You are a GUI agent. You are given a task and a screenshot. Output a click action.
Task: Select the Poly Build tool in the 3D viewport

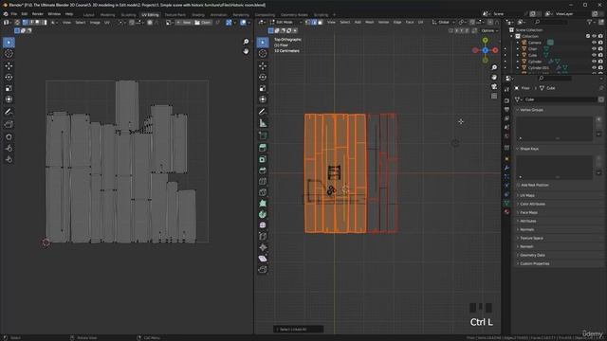[x=263, y=204]
